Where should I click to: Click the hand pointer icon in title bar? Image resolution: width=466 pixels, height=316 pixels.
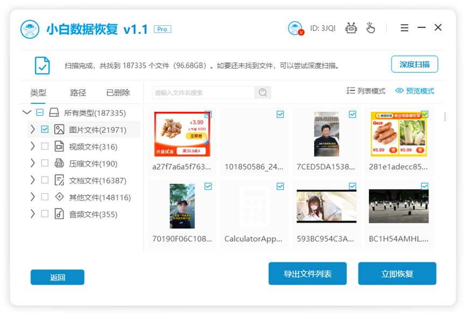point(370,28)
